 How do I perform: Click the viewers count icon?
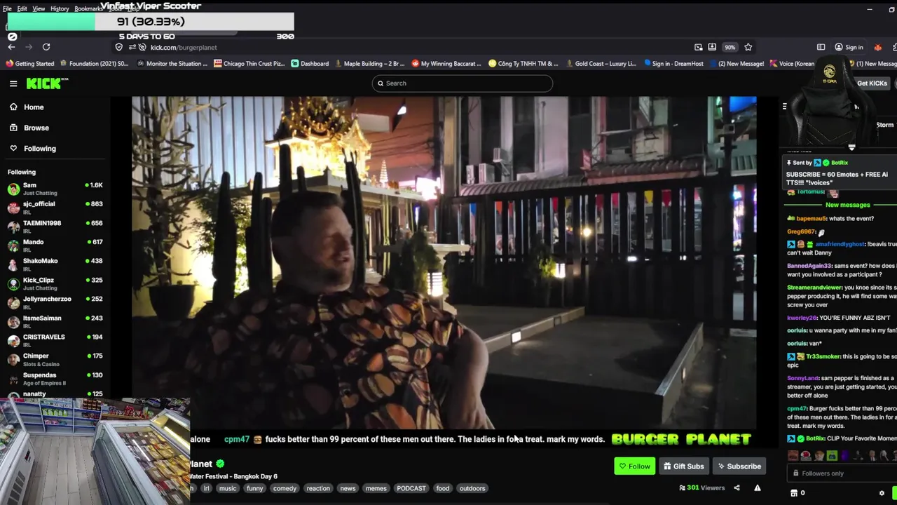[682, 488]
